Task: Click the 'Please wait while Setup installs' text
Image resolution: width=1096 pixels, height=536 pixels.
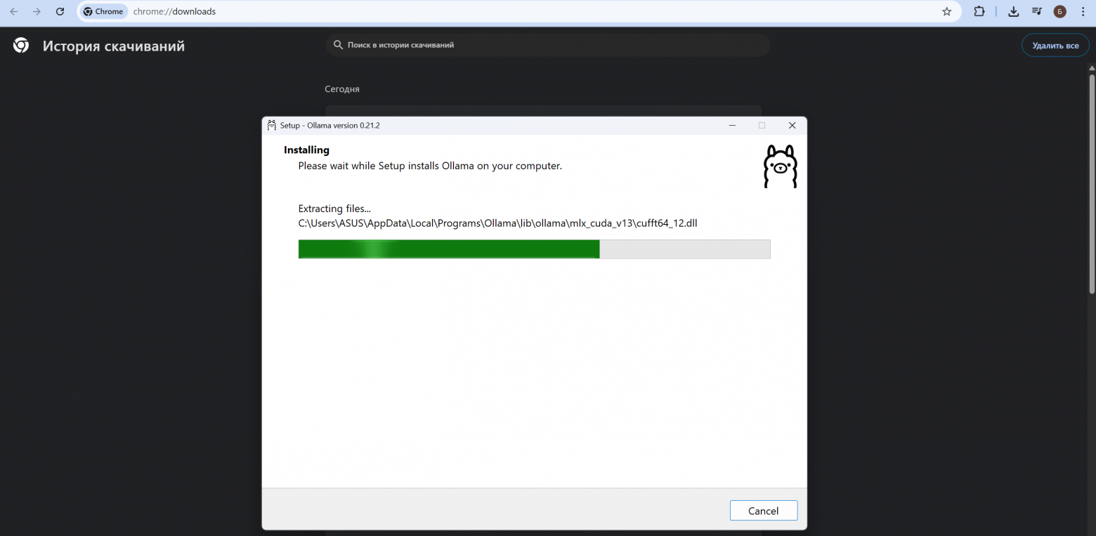Action: [430, 166]
